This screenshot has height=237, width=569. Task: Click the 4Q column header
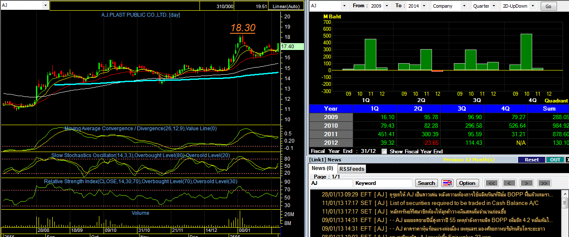pyautogui.click(x=506, y=108)
